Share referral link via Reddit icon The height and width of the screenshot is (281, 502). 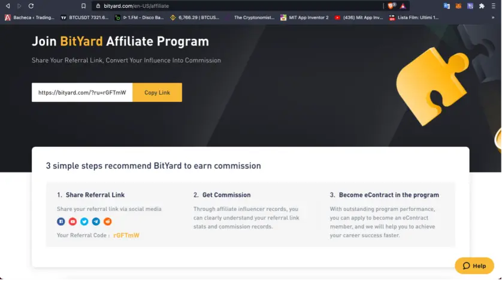pos(108,222)
